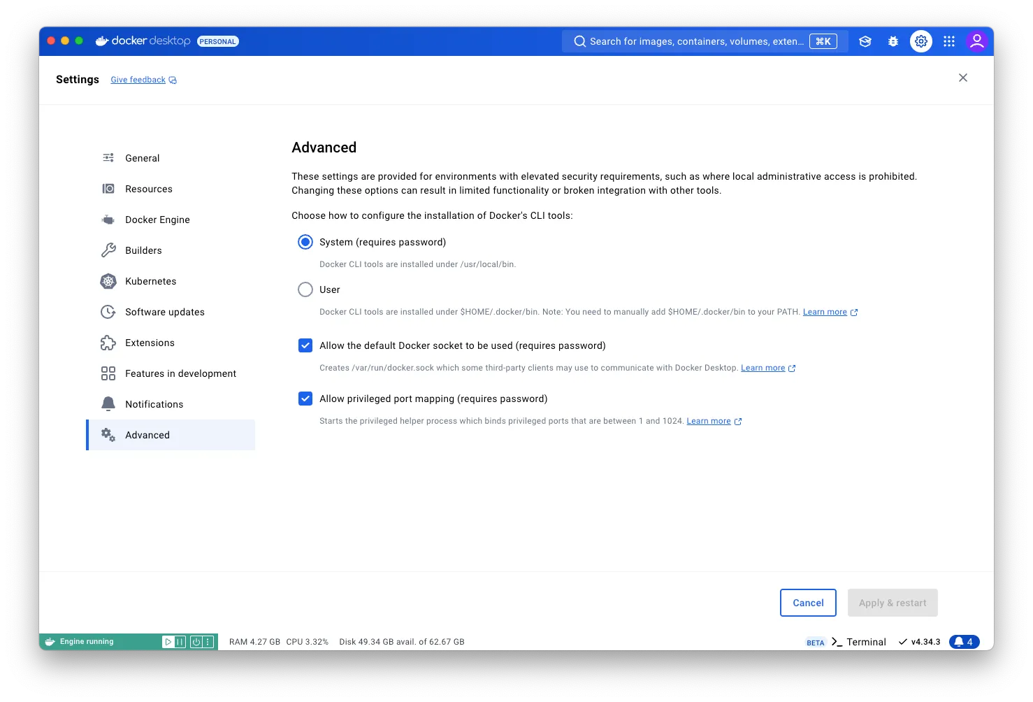Open the Troubleshoot bug icon

pyautogui.click(x=893, y=41)
